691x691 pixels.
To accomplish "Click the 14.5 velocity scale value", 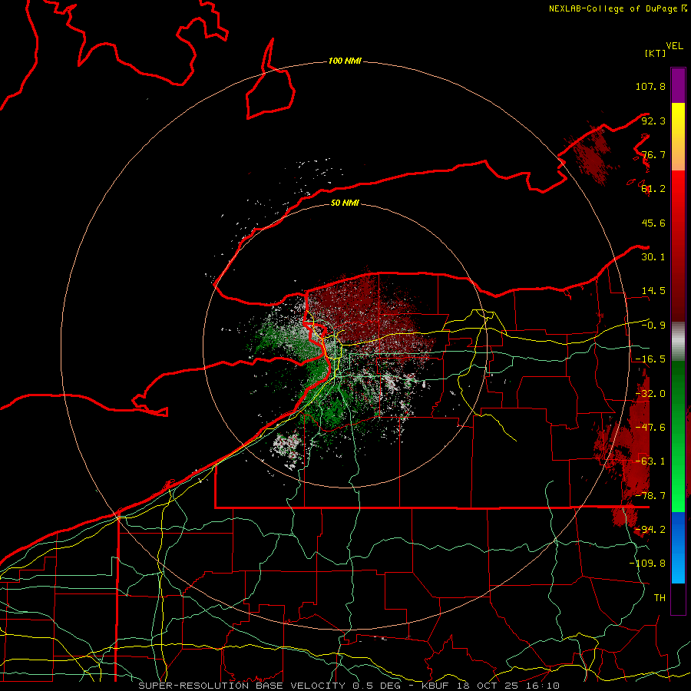I will tap(653, 291).
